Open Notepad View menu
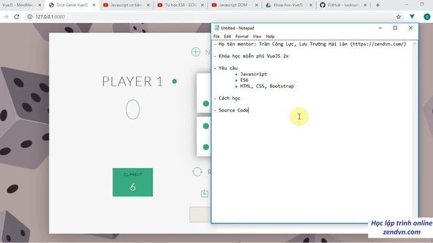 point(257,36)
